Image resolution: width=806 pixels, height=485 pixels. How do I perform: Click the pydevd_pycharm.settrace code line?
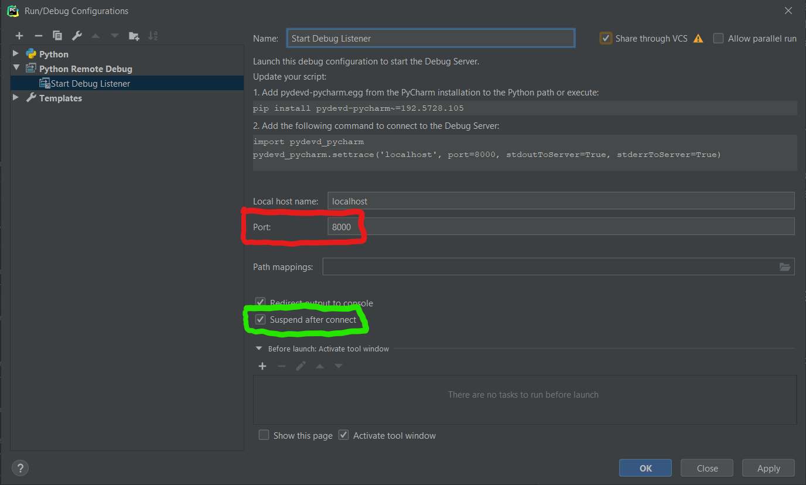(x=487, y=155)
